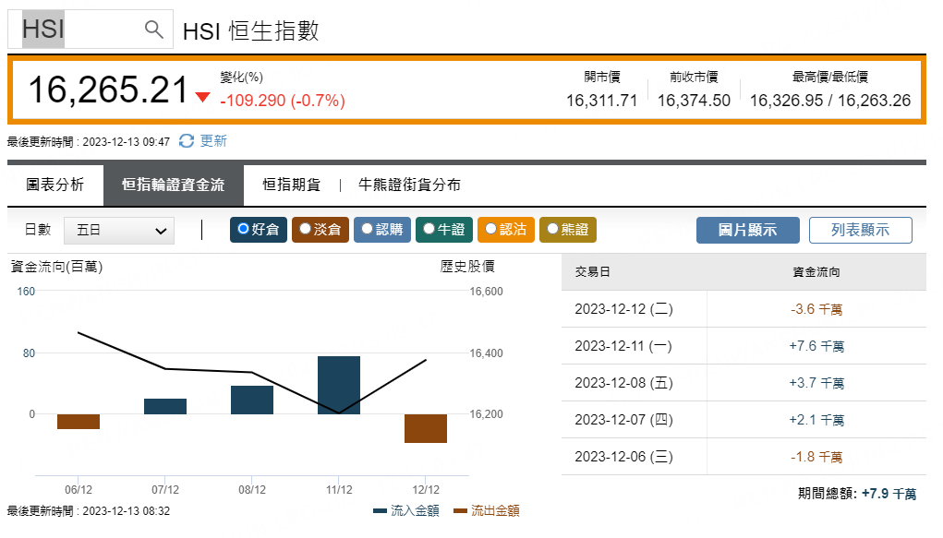Open the 牛熊證街貨分布 tab

[409, 185]
